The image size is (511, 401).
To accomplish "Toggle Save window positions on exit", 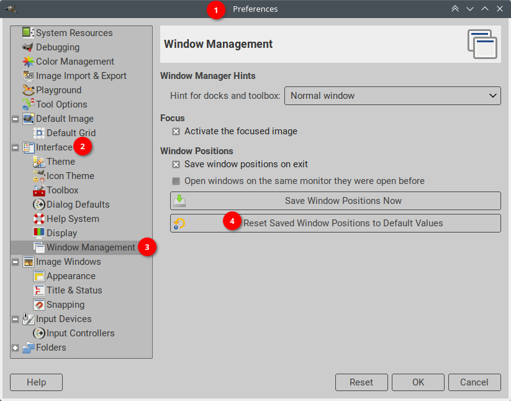I will [x=176, y=165].
